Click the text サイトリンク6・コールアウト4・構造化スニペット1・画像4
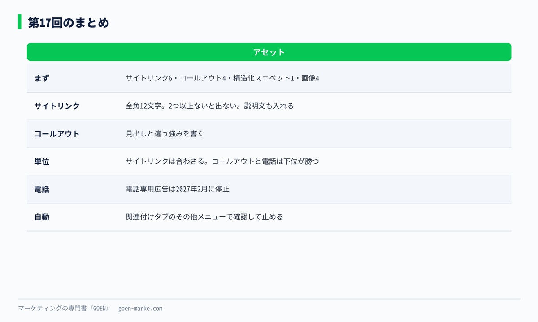The height and width of the screenshot is (322, 538). click(x=222, y=78)
